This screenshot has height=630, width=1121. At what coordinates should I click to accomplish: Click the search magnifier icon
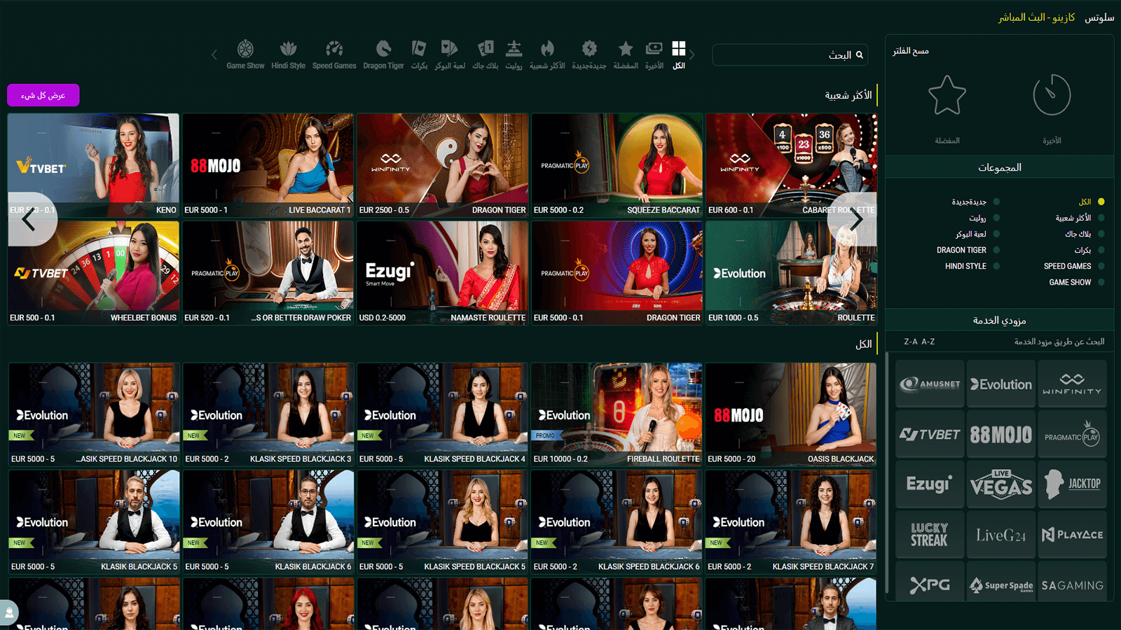coord(860,55)
